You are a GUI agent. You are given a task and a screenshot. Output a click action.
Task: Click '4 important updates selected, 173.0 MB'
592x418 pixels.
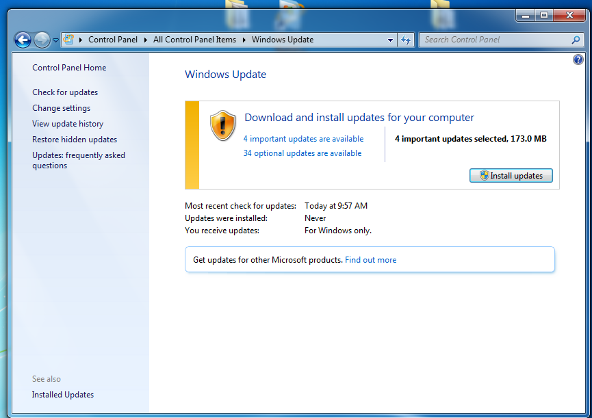point(470,139)
